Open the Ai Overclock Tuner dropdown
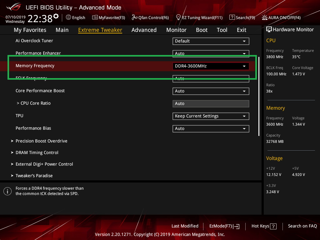The width and height of the screenshot is (320, 240). 211,41
